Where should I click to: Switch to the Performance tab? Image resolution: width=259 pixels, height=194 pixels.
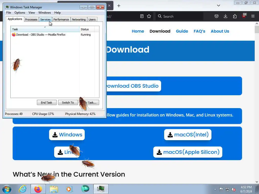61,19
